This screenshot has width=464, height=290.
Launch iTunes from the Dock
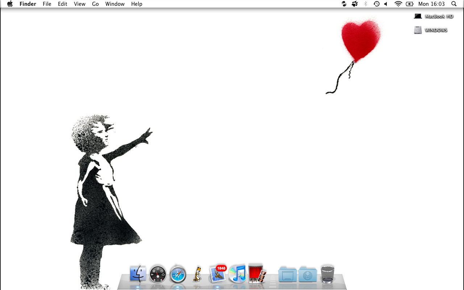point(237,274)
